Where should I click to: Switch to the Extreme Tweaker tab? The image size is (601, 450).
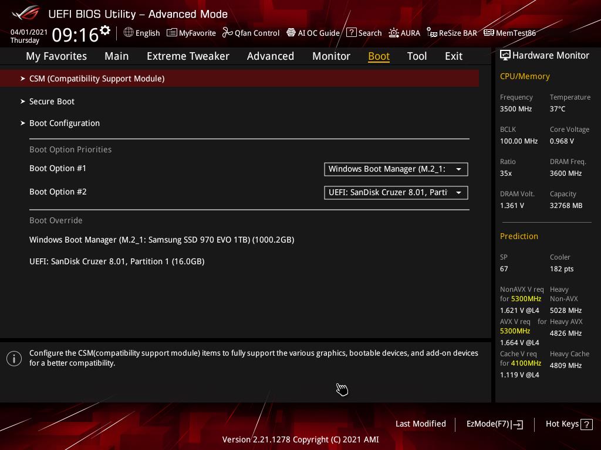coord(188,56)
